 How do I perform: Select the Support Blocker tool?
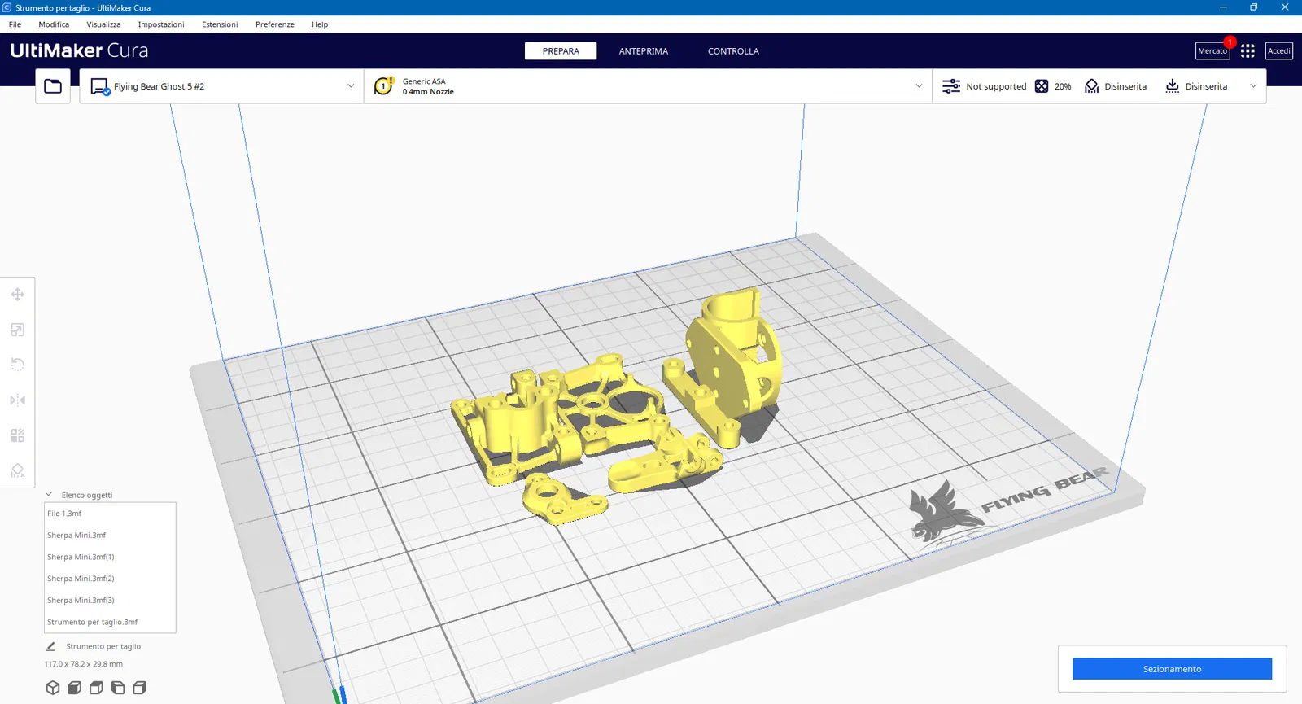click(x=17, y=470)
